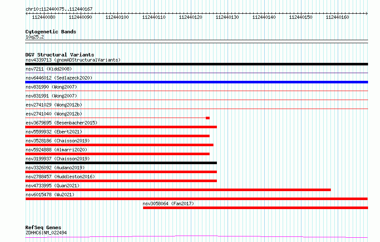Image resolution: width=380 pixels, height=242 pixels.
Task: Open nsv831991 (Wong2007) variant details
Action: point(51,96)
